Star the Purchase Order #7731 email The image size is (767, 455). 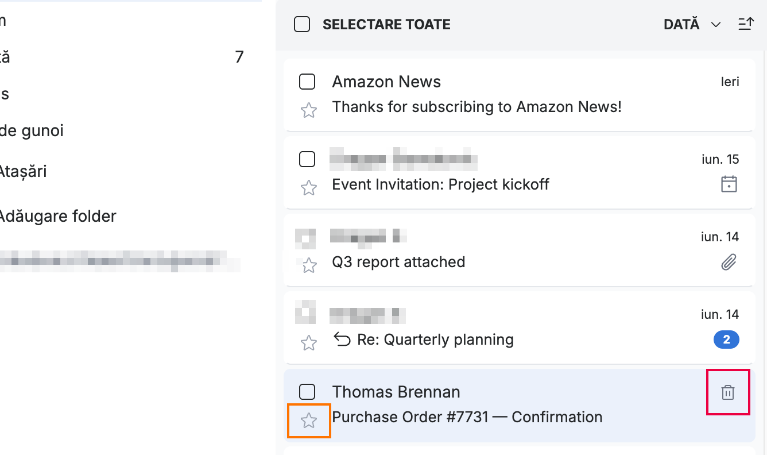point(309,421)
